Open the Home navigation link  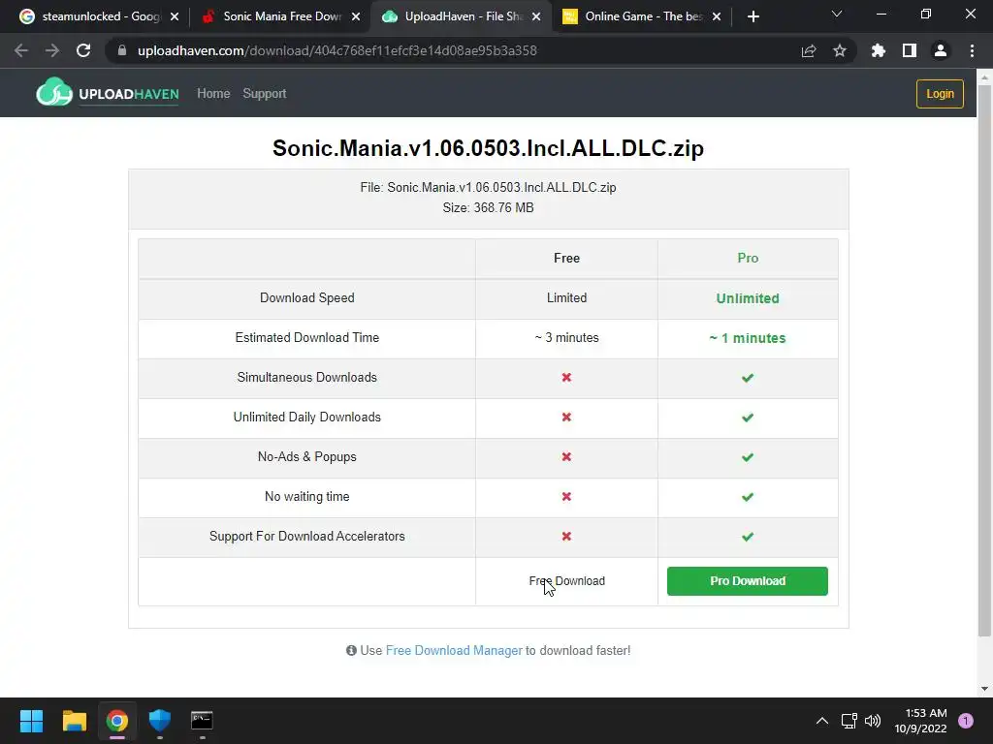click(213, 94)
